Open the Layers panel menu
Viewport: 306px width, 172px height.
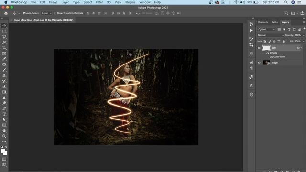coord(304,22)
